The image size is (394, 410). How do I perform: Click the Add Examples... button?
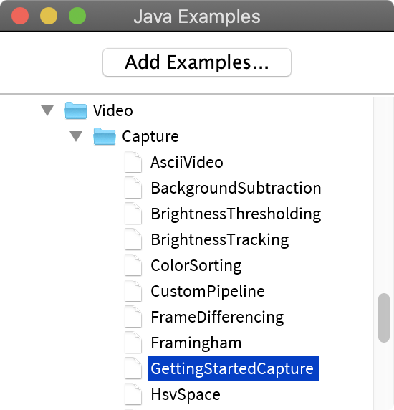(x=197, y=62)
